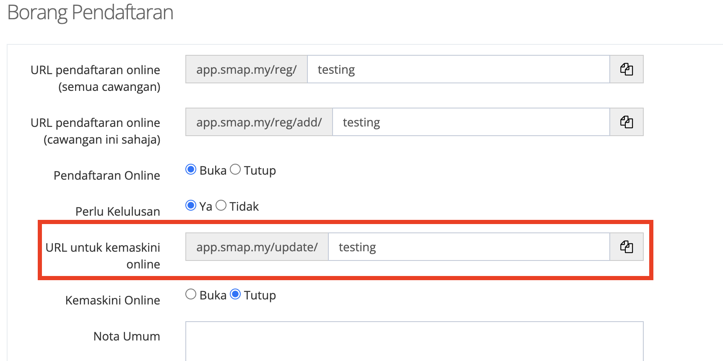Image resolution: width=723 pixels, height=361 pixels.
Task: Focus the cawangan ini sahaja URL field
Action: coord(471,122)
